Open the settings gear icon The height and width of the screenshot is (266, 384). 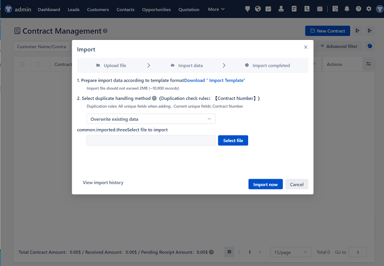coord(369,9)
